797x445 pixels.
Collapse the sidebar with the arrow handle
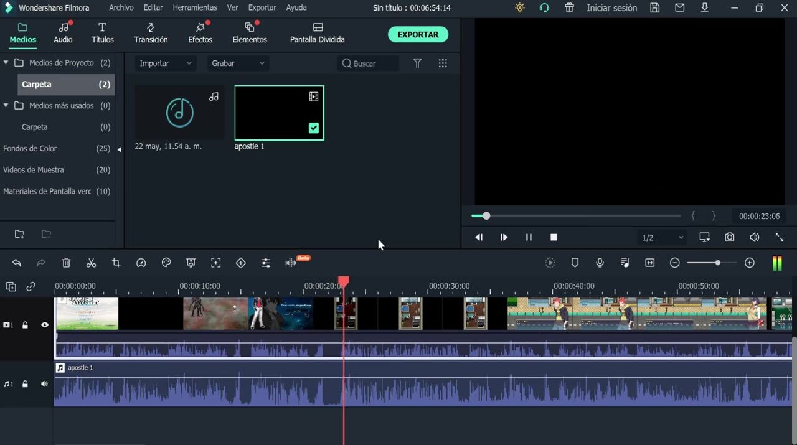tap(120, 149)
